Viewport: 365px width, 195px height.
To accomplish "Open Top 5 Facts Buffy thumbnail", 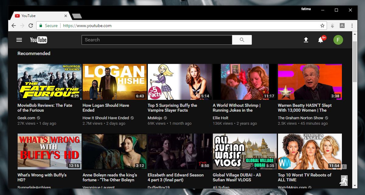I will [x=180, y=82].
